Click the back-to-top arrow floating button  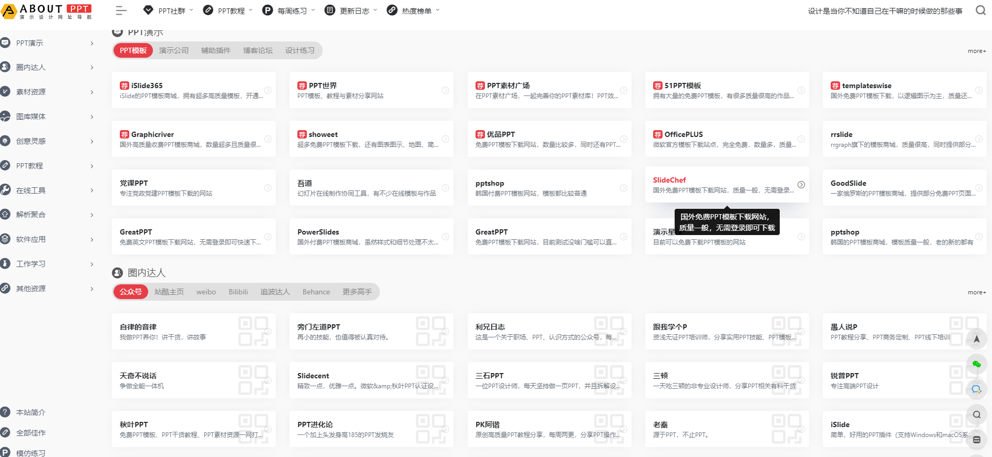976,339
